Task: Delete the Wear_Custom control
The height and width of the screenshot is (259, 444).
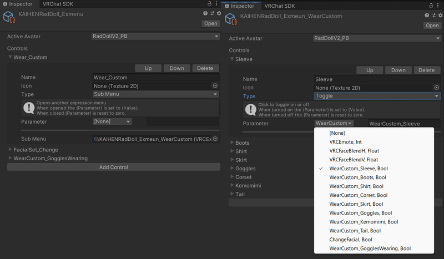Action: (205, 68)
